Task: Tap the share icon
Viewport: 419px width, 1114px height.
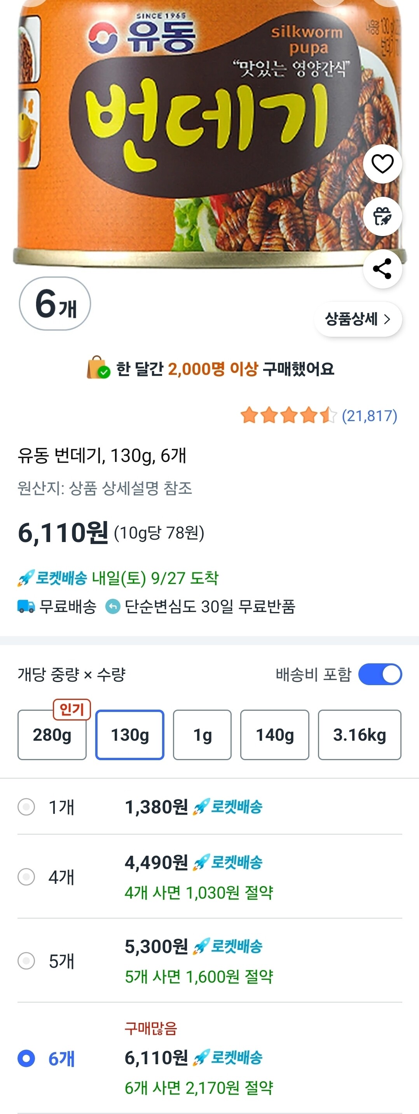Action: 382,269
